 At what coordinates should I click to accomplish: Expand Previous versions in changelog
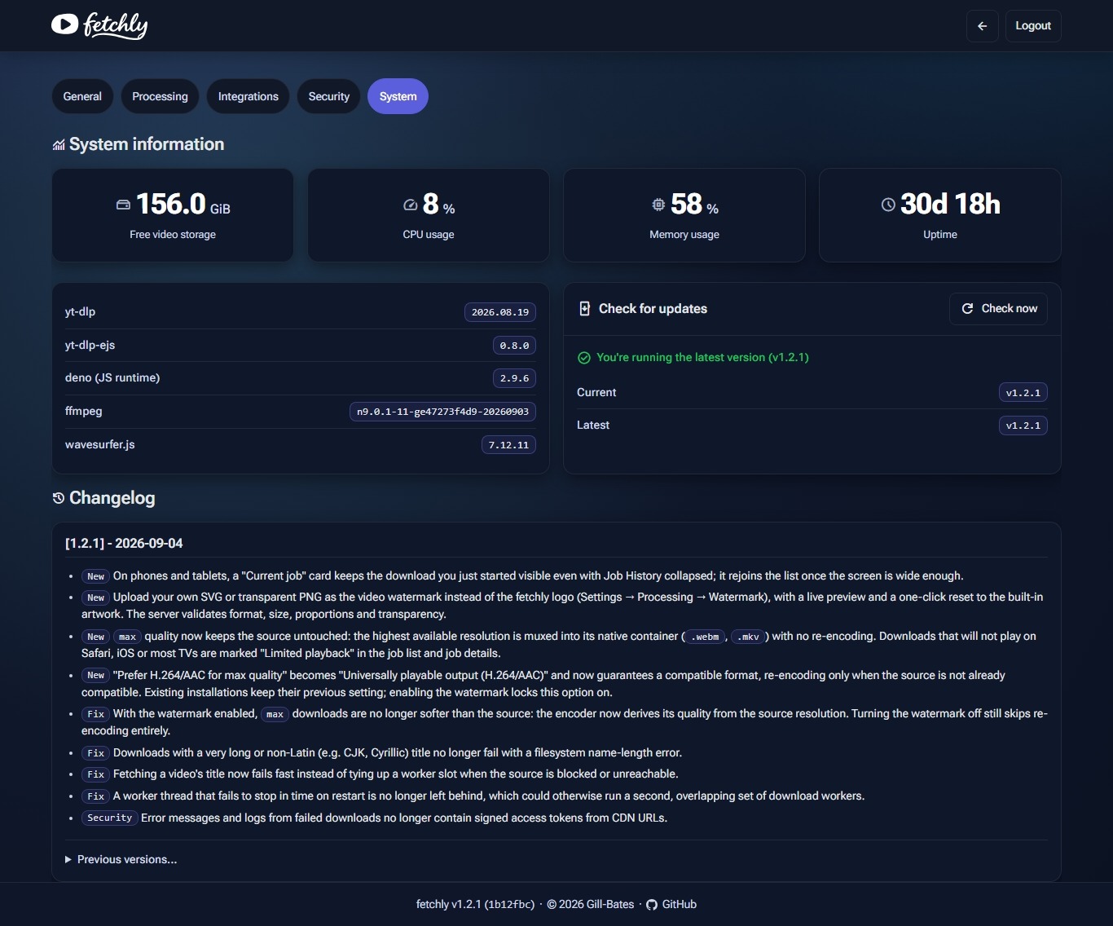[x=121, y=859]
